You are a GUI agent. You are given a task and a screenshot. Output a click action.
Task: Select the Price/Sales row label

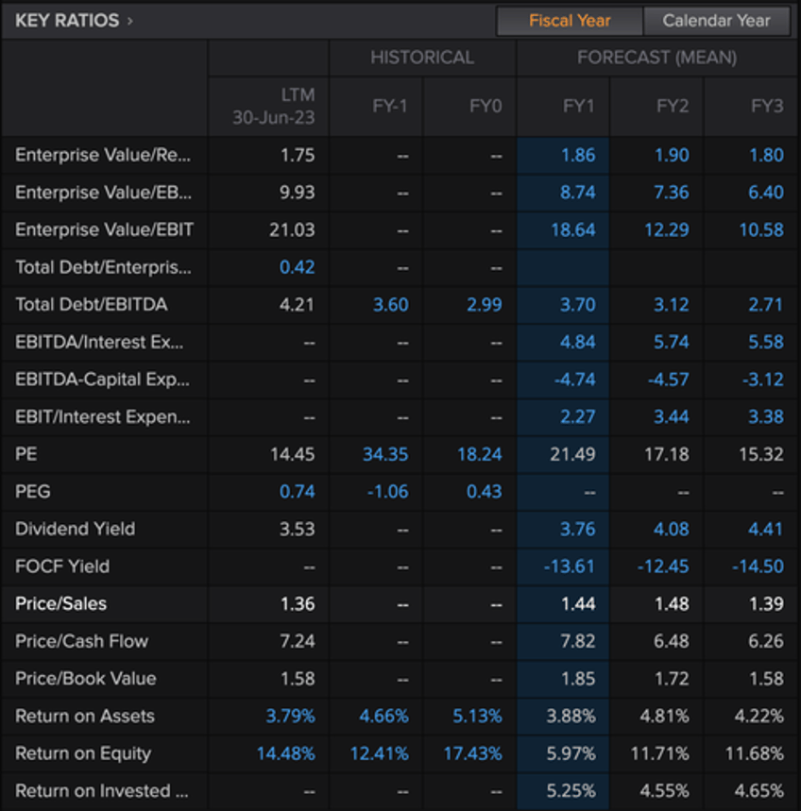coord(60,603)
